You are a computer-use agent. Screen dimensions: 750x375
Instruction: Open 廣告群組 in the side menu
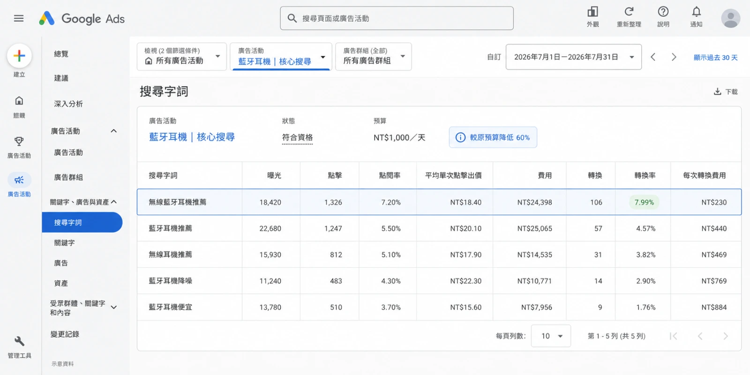click(68, 177)
